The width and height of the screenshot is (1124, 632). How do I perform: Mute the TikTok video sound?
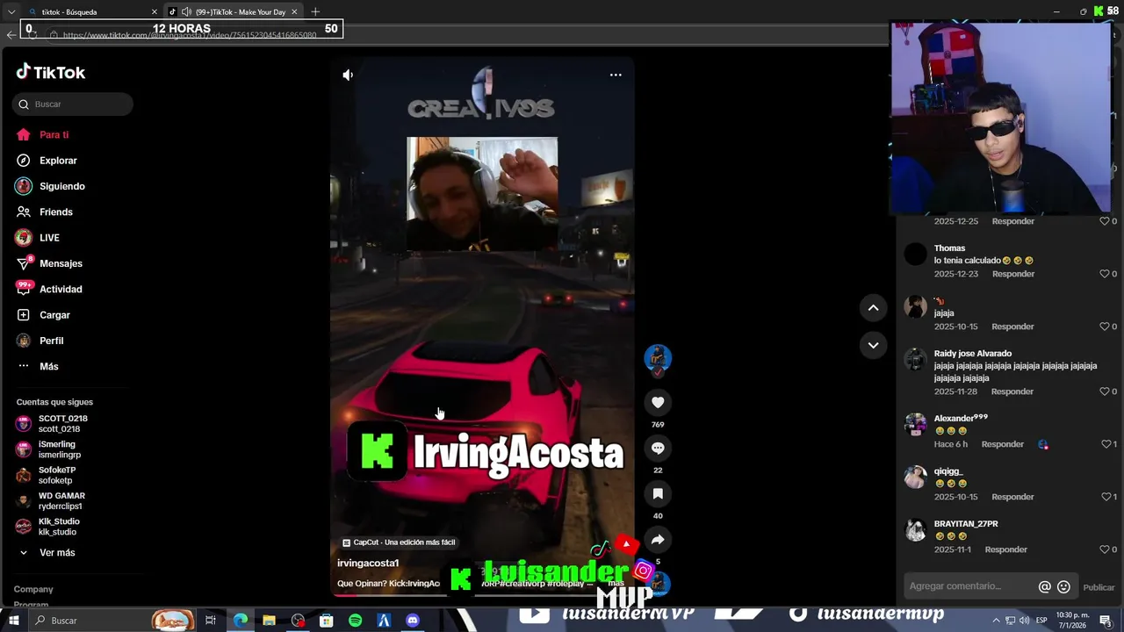pos(348,75)
